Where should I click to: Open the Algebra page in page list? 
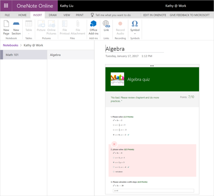coord(70,55)
